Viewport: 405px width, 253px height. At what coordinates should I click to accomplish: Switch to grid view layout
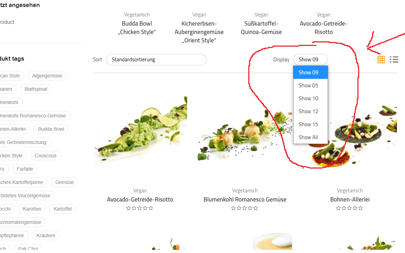(381, 60)
